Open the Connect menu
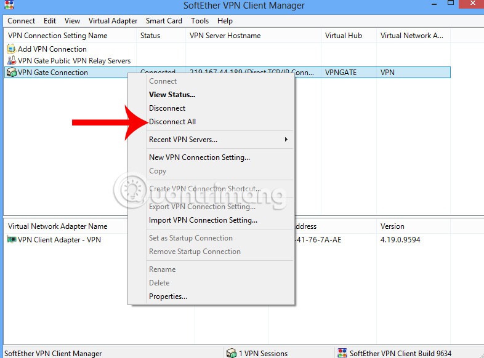The width and height of the screenshot is (484, 358). [22, 21]
